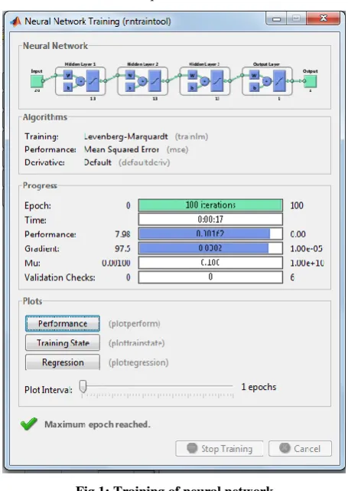Click Hidden Layer 2 transfer function block
Image resolution: width=348 pixels, height=491 pixels.
tap(154, 81)
